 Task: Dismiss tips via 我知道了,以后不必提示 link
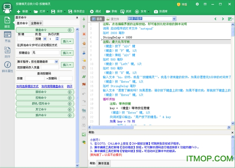106,155
